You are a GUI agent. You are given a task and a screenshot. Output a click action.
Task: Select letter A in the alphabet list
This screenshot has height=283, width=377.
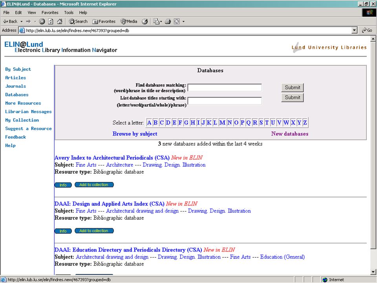pos(149,123)
